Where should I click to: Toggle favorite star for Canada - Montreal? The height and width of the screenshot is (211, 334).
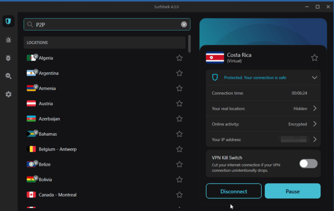tap(179, 194)
